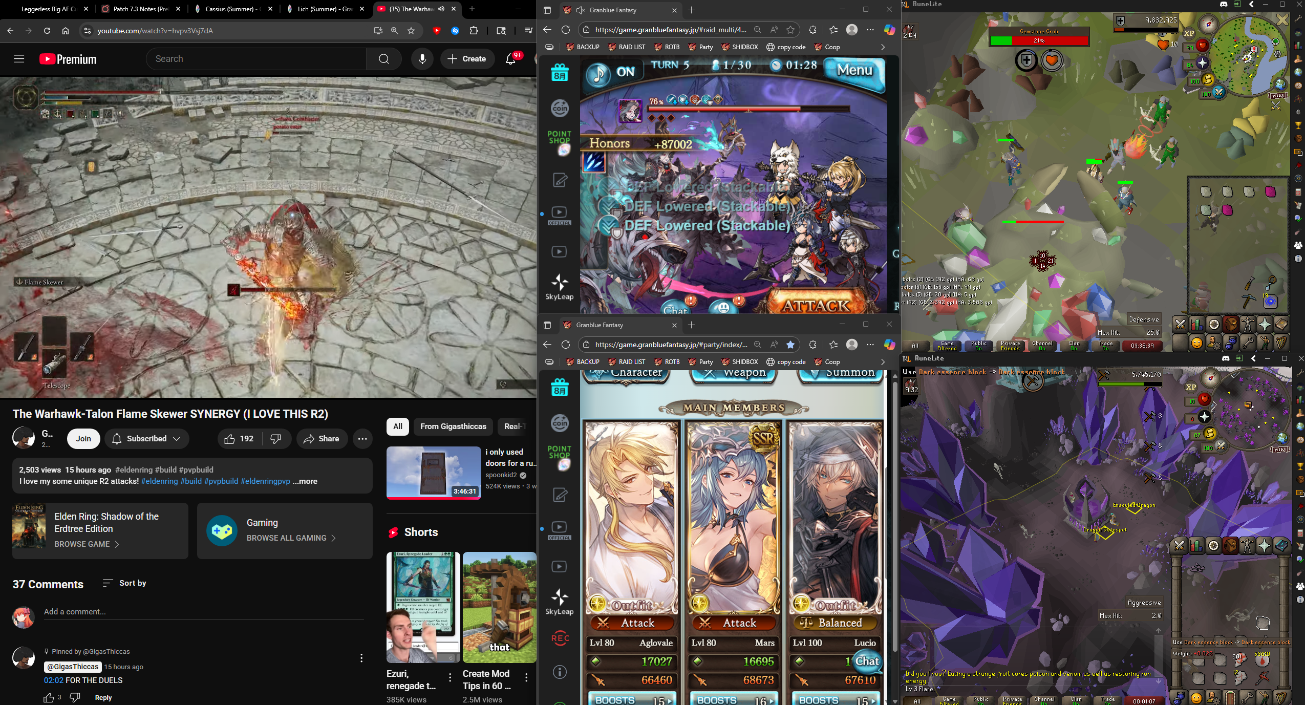1305x705 pixels.
Task: Expand the Subscribed notification dropdown
Action: coord(146,439)
